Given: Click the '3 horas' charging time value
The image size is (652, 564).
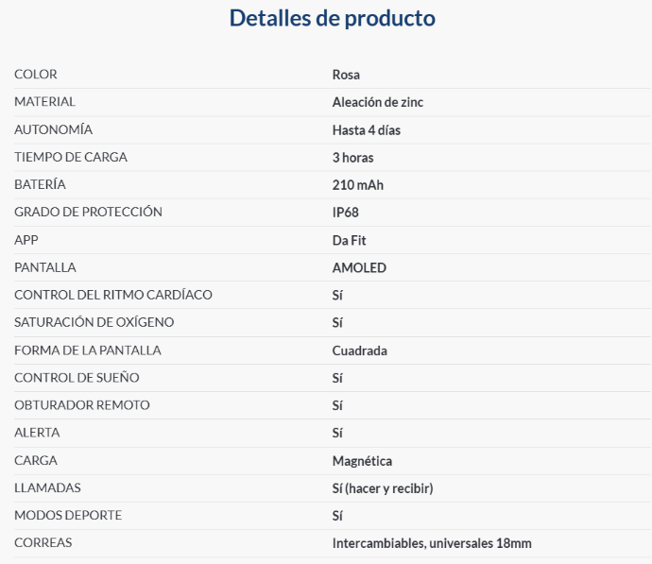Looking at the screenshot, I should (x=352, y=158).
